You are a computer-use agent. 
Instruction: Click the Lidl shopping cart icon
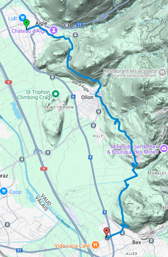pos(23,18)
